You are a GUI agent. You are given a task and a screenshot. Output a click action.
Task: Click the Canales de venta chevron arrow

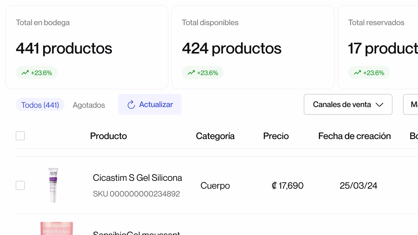[379, 105]
